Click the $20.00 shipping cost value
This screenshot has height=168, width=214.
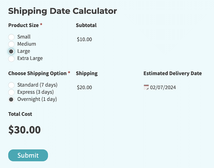[x=85, y=87]
